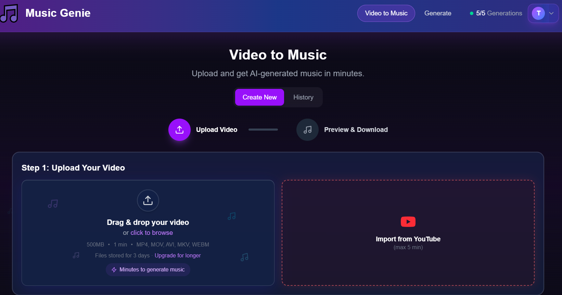Click the step progress bar connector

(x=263, y=130)
